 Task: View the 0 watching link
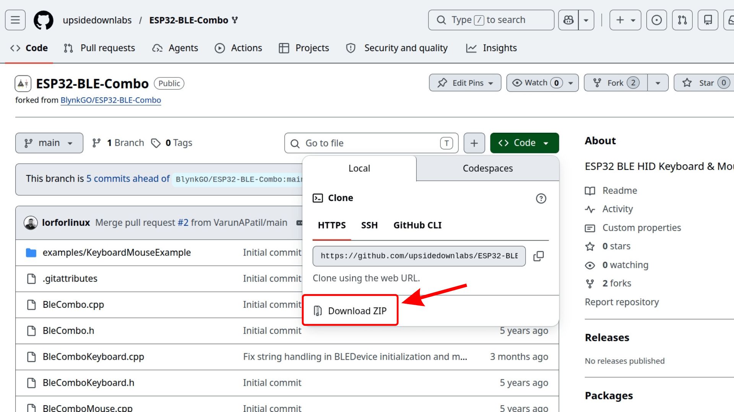[625, 265]
